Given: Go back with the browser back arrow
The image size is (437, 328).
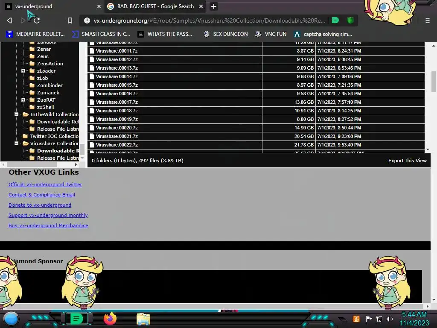Looking at the screenshot, I should 9,20.
